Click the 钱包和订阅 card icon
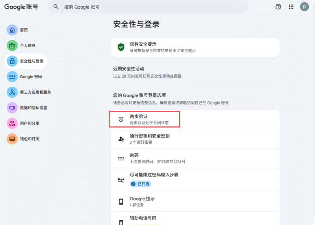The height and width of the screenshot is (225, 315). pos(12,139)
